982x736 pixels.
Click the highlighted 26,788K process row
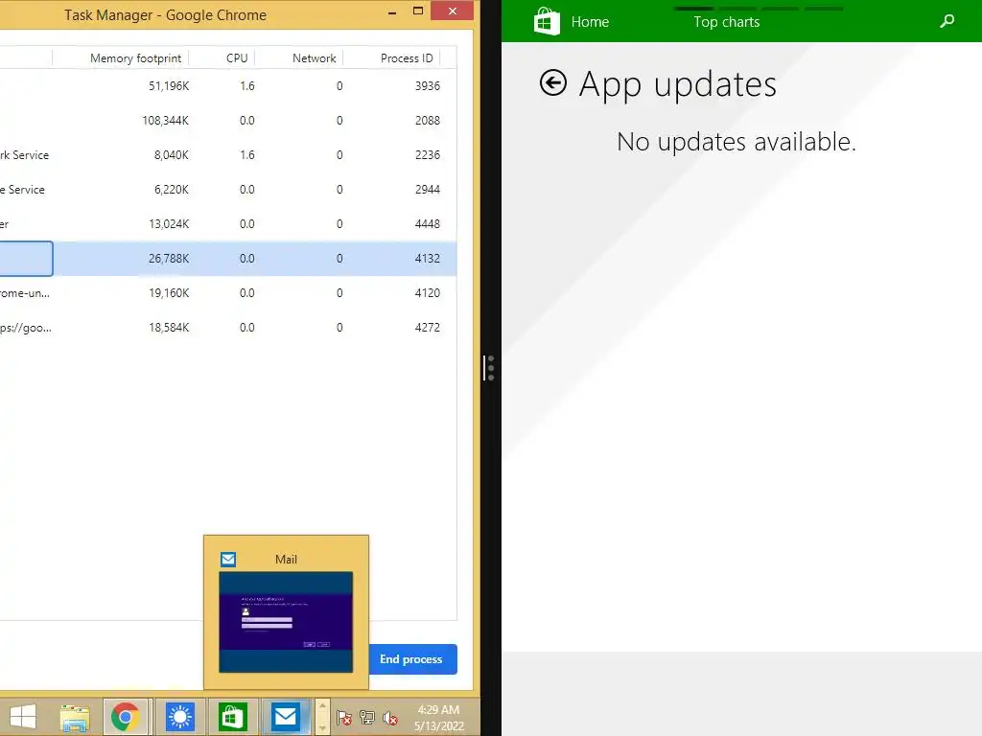(x=228, y=258)
